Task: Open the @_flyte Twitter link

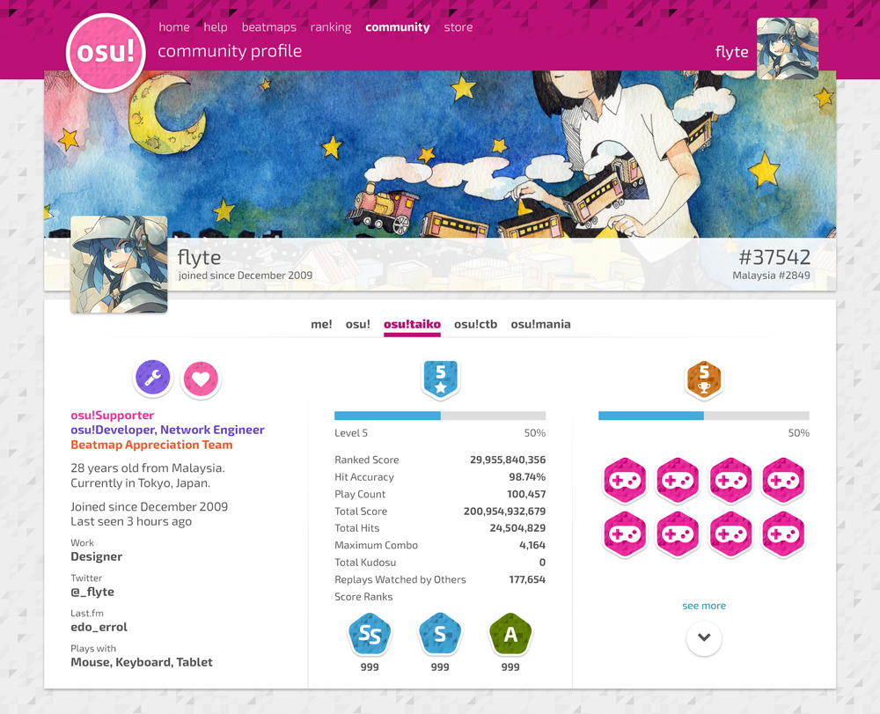Action: click(92, 592)
